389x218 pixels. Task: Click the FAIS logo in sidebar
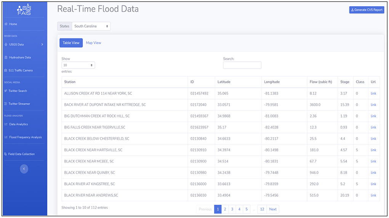24,9
